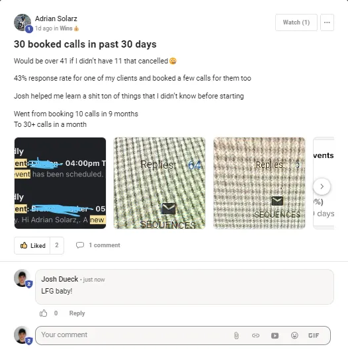Insert a link using chain icon
Image resolution: width=348 pixels, height=357 pixels.
coord(255,335)
